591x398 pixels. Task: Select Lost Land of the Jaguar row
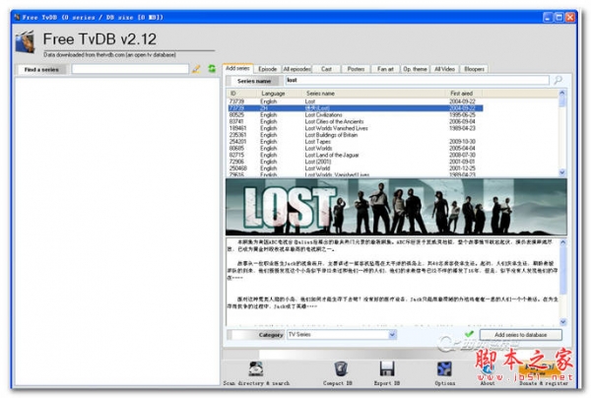coord(355,155)
